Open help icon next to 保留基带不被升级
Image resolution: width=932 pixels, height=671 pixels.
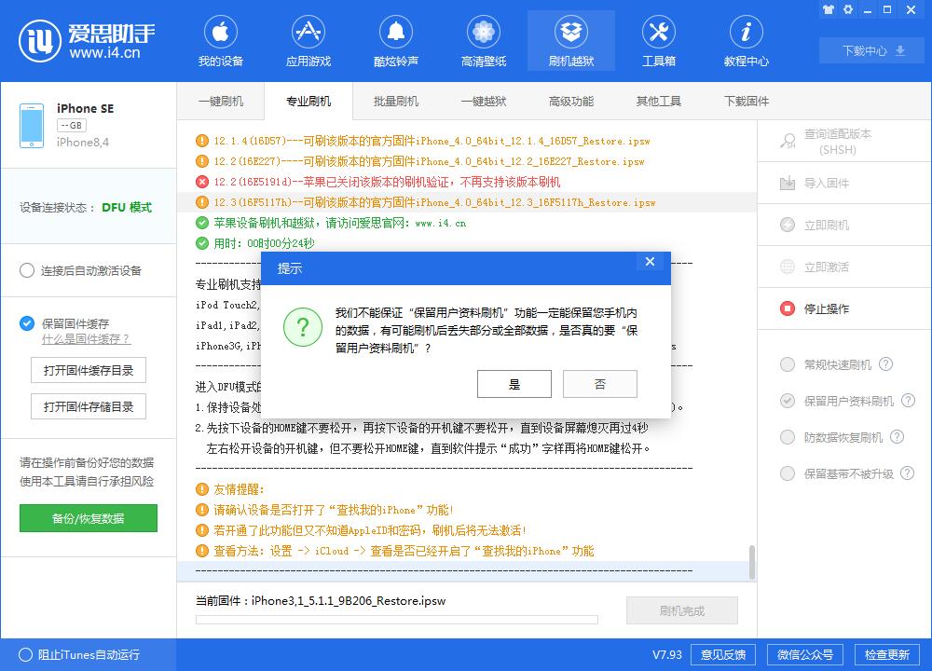pyautogui.click(x=907, y=473)
